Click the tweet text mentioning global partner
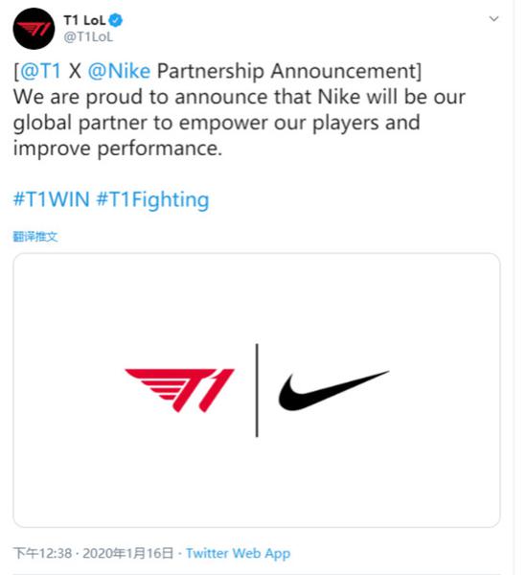527x575 pixels. click(217, 123)
